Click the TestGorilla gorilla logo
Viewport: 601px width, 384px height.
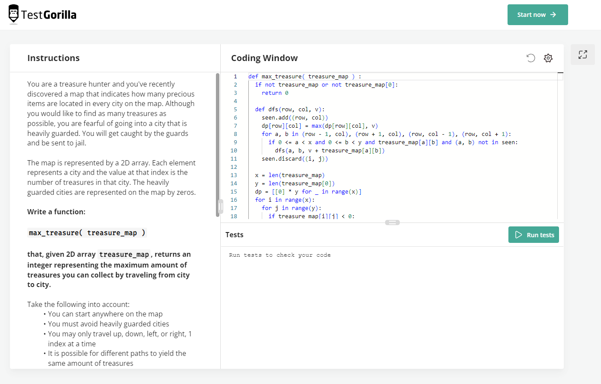point(13,14)
